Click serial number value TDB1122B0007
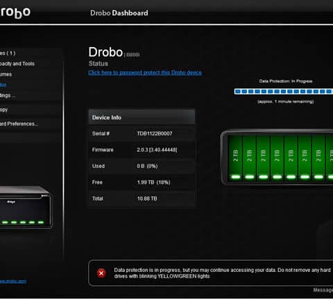The height and width of the screenshot is (299, 333). coord(155,134)
